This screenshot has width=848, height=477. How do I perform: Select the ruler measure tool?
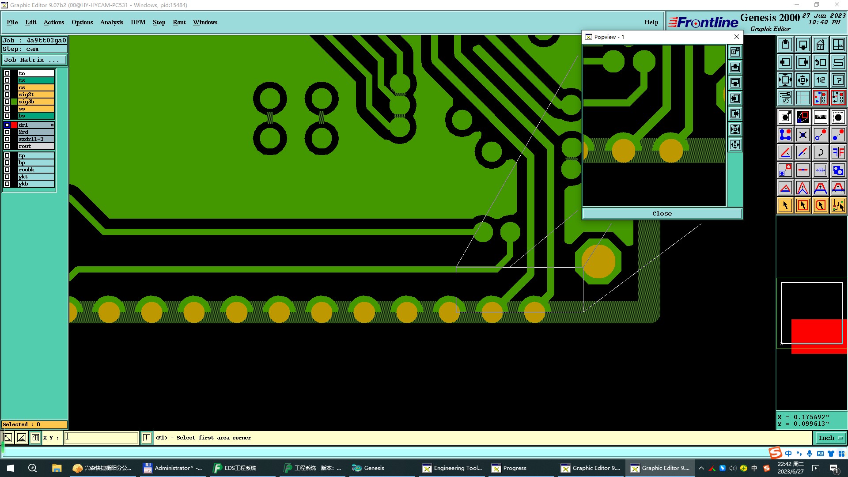[820, 117]
